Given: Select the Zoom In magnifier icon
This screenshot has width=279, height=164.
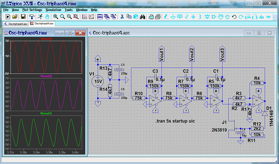Looking at the screenshot, I should [x=55, y=17].
